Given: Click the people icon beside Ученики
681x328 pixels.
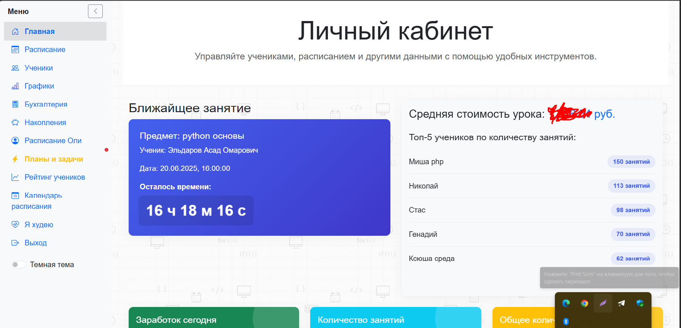Looking at the screenshot, I should point(15,68).
